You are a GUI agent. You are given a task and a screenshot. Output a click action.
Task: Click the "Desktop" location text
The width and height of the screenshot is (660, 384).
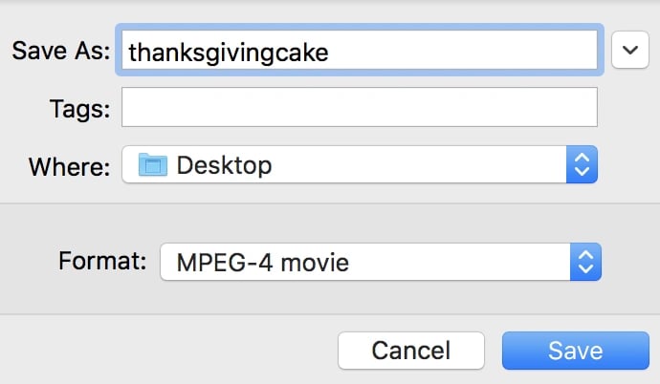click(x=224, y=165)
